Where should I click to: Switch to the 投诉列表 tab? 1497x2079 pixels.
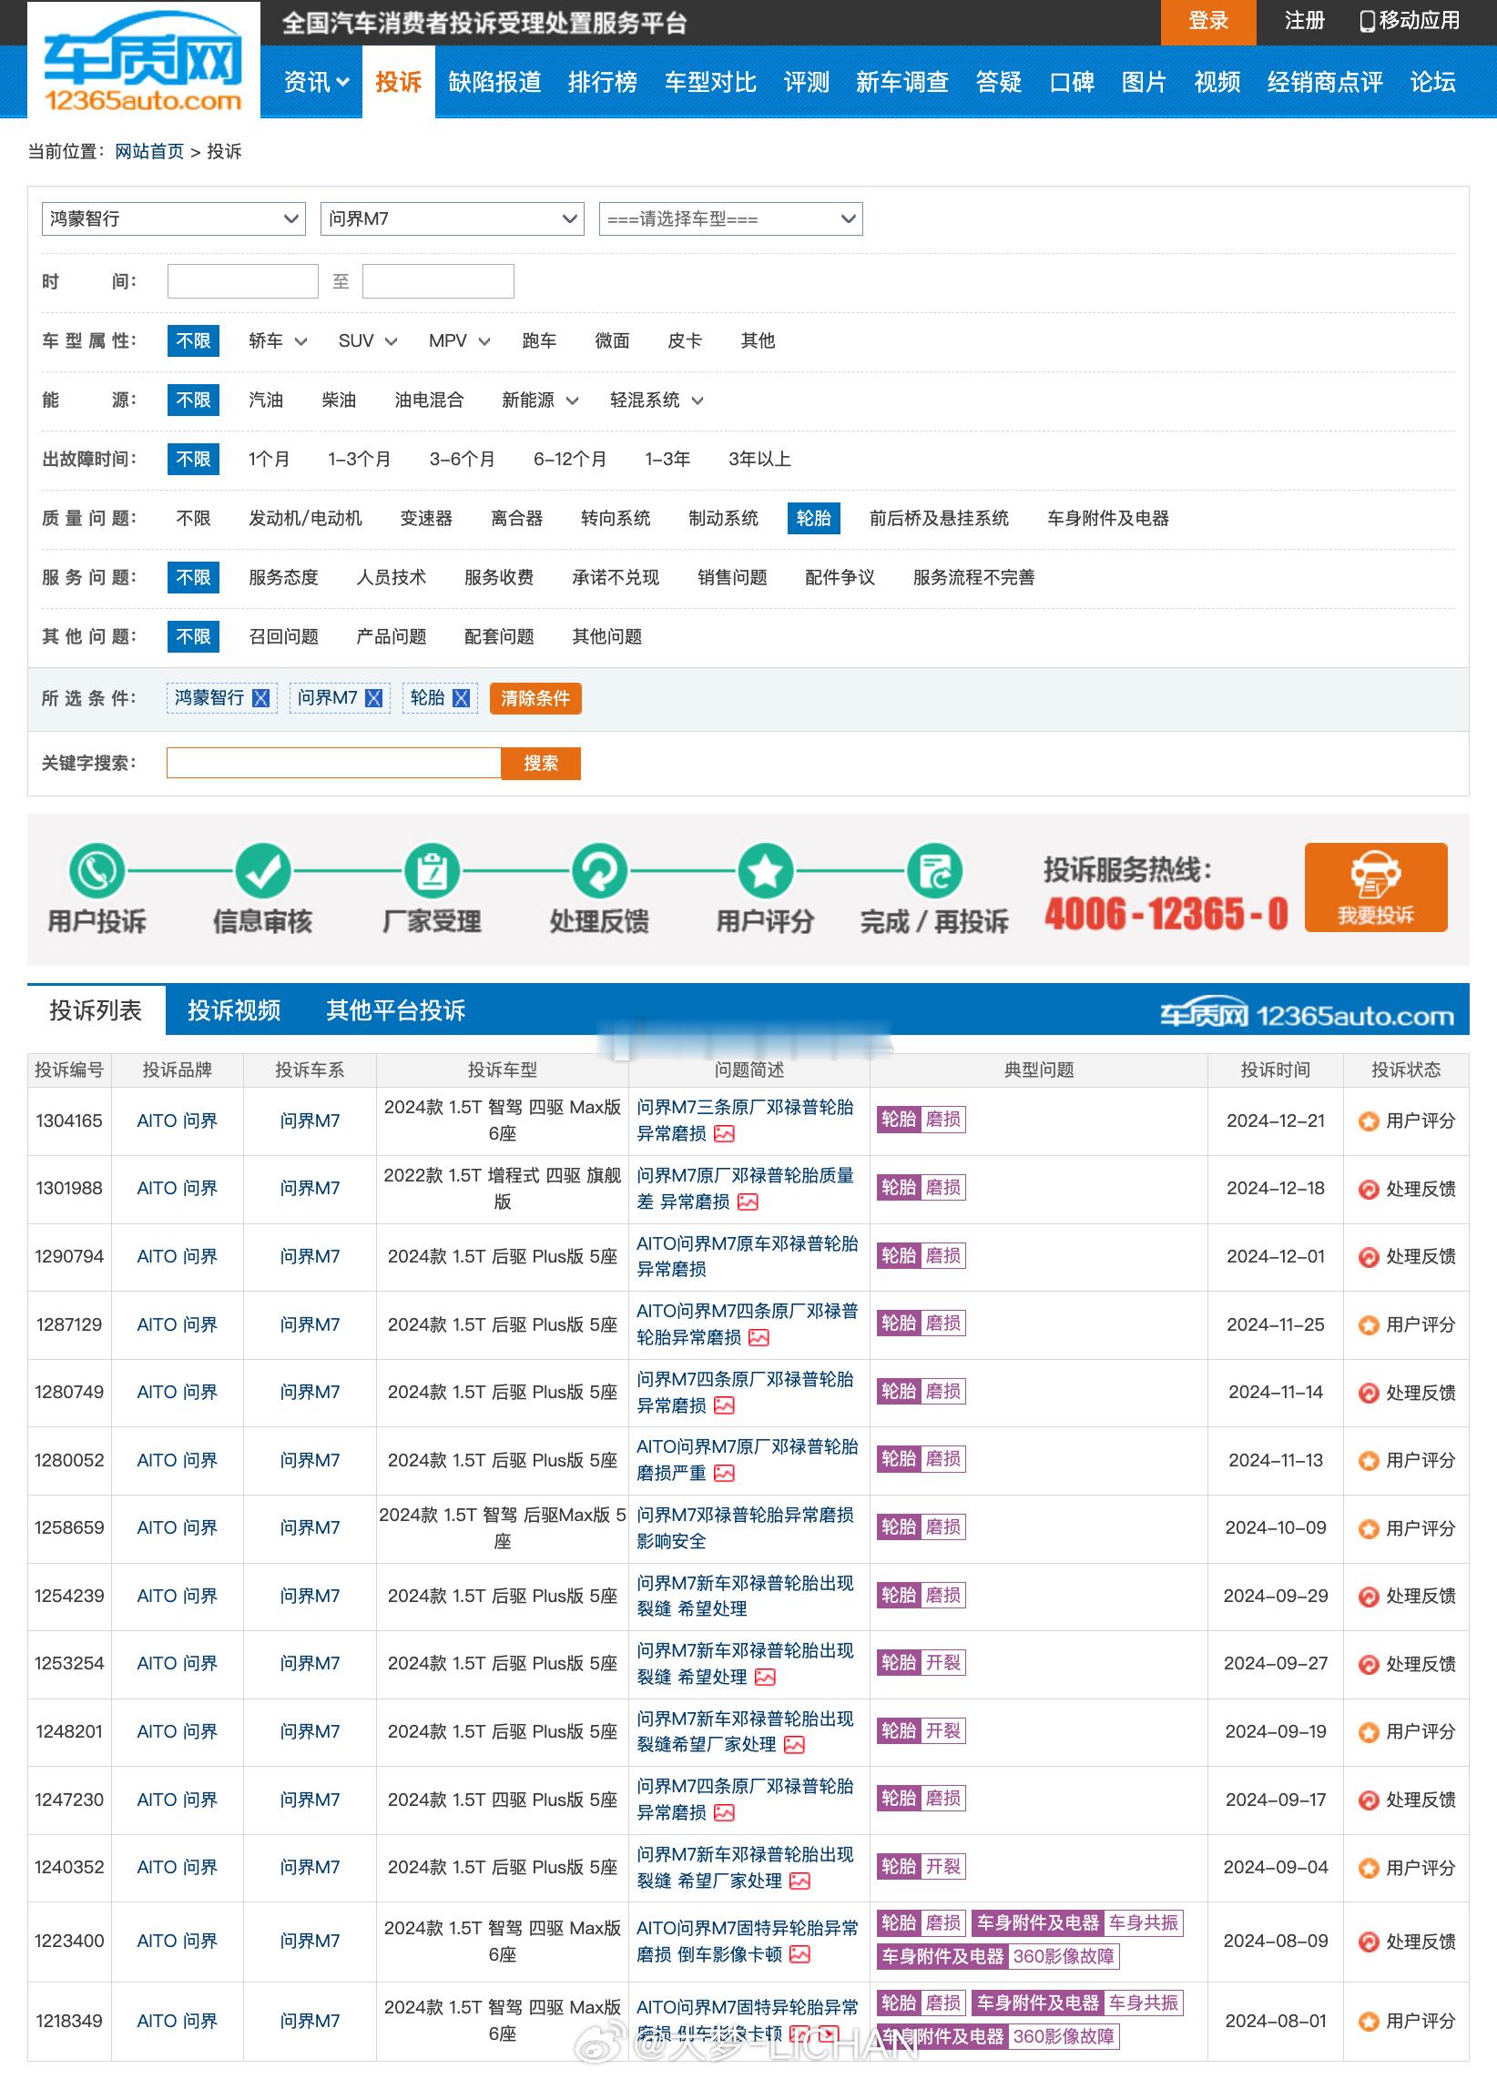click(97, 1010)
